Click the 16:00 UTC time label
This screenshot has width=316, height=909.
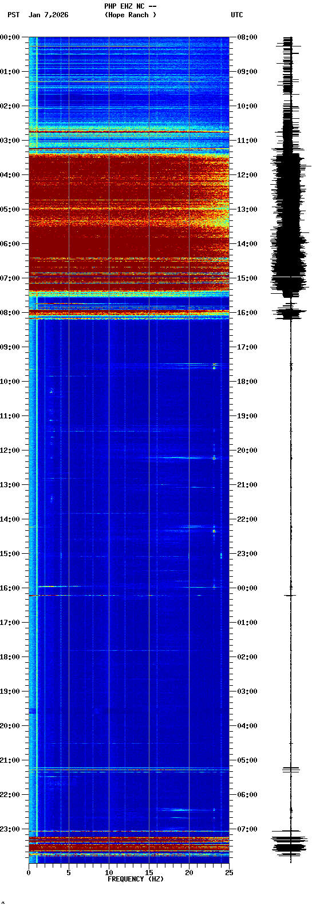tap(247, 313)
